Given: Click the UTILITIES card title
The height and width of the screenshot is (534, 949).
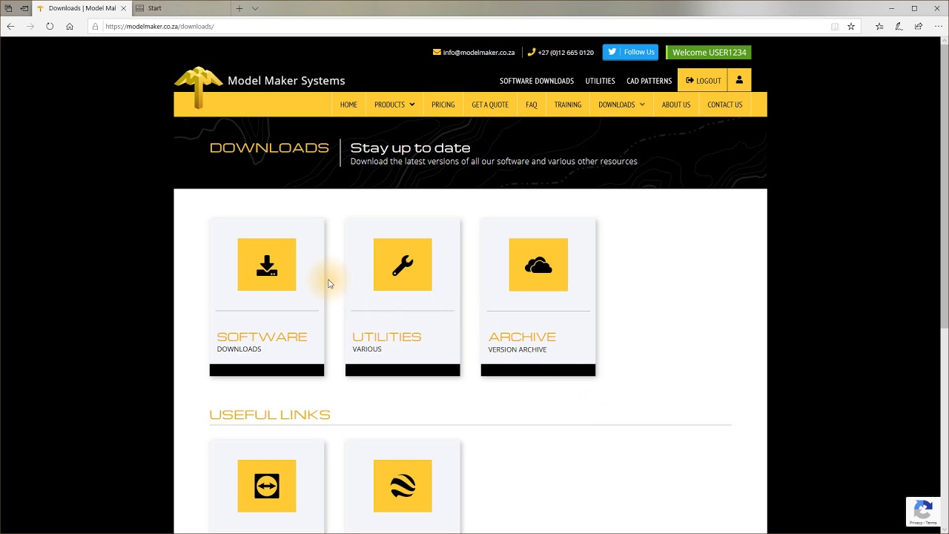Looking at the screenshot, I should point(387,337).
